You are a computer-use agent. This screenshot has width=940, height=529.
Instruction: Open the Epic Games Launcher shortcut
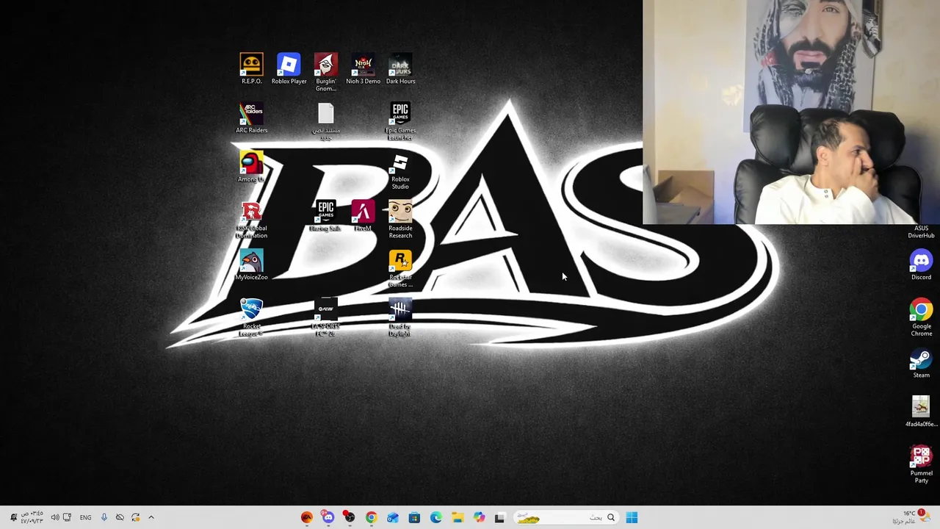coord(400,121)
